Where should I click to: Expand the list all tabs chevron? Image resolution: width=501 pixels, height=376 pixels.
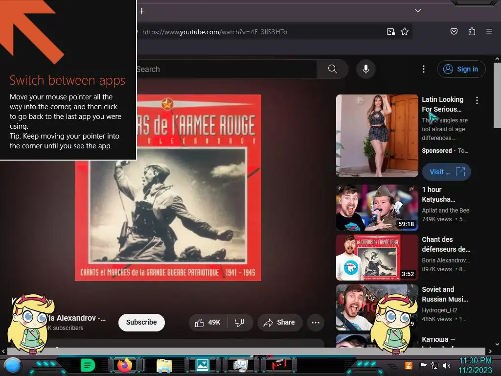(418, 11)
